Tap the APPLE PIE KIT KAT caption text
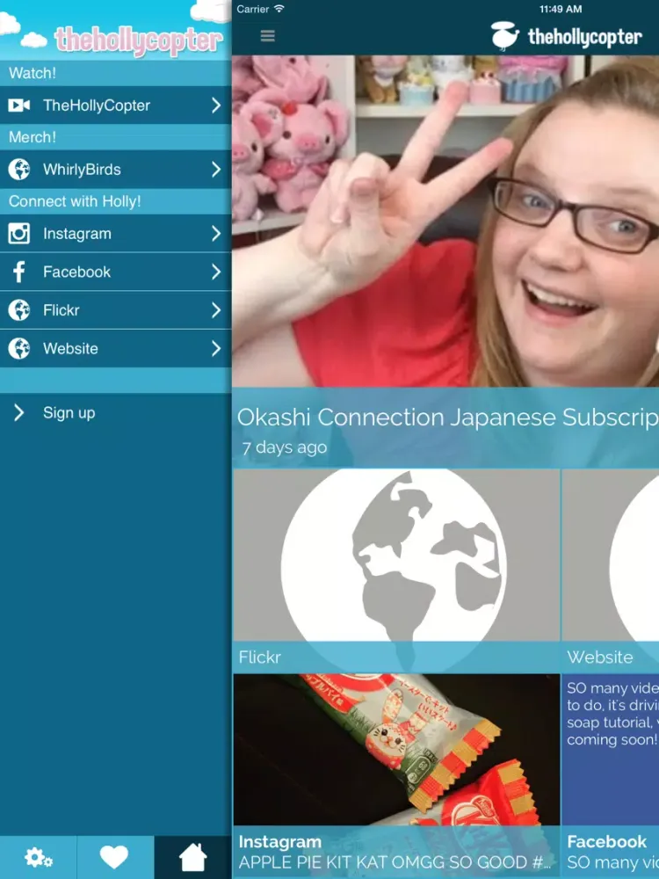Viewport: 659px width, 879px height. pos(397,862)
